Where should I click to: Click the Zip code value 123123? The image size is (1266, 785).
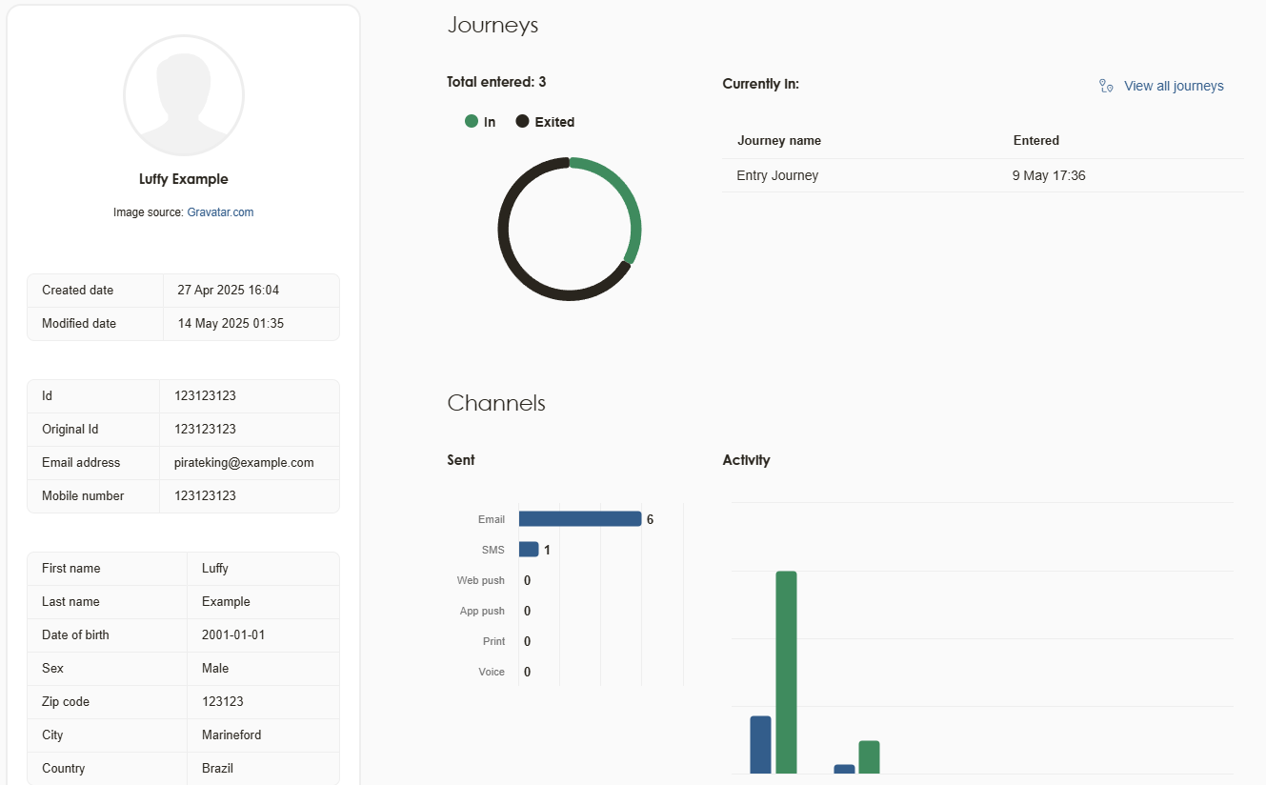(223, 702)
